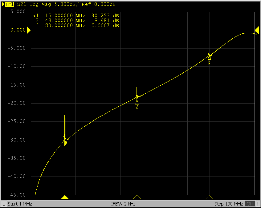
Task: Click the S21 measurement parameter
Action: [21, 5]
